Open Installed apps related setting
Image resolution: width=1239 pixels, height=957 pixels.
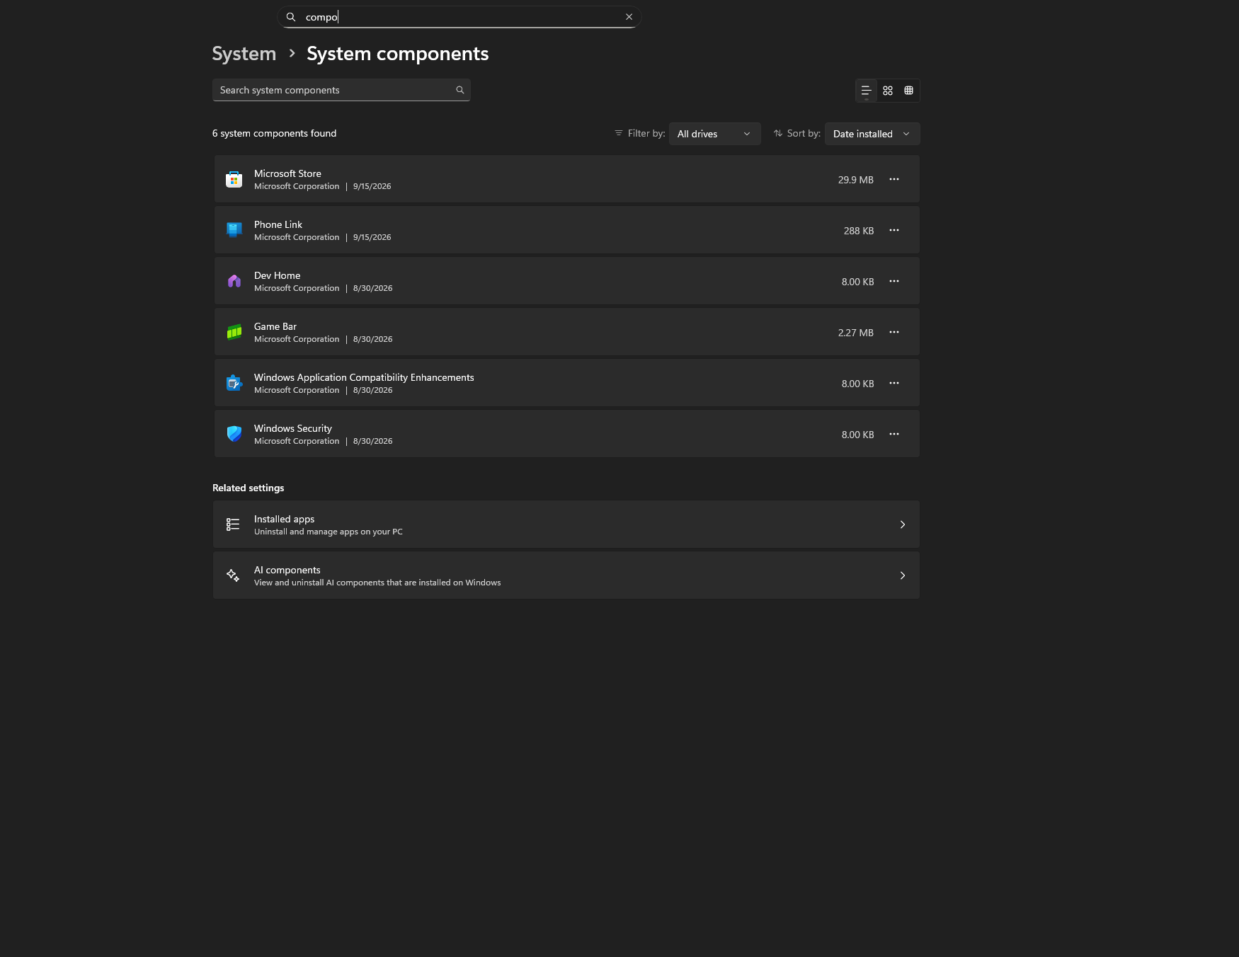566,525
